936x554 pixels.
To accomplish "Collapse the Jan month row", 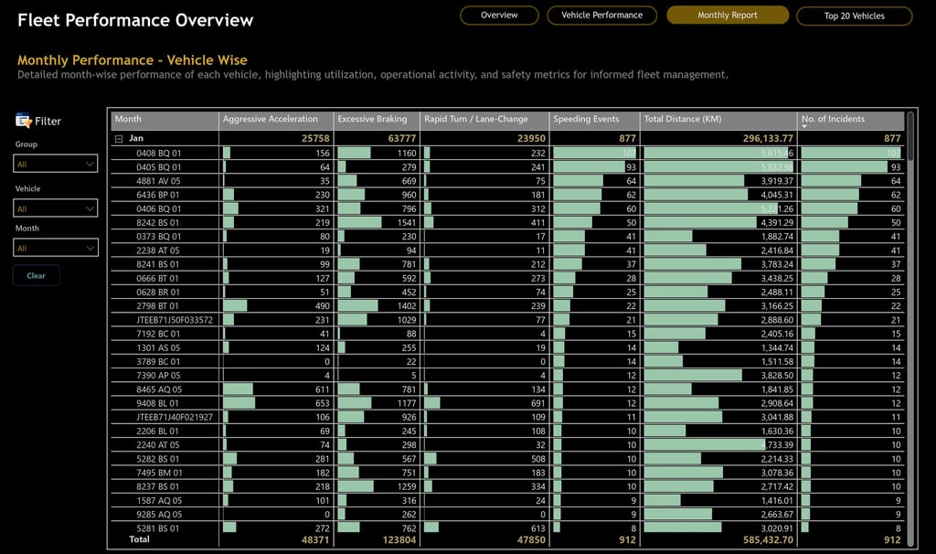I will pos(119,139).
